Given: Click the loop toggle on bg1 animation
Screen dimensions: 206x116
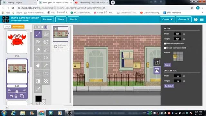Looking at the screenshot, I should (x=11, y=96).
